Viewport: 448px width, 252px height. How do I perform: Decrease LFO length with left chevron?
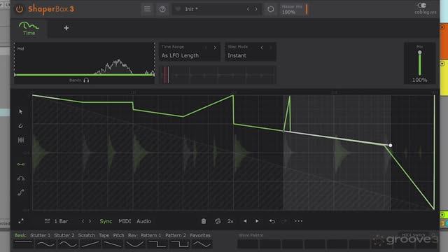(83, 221)
